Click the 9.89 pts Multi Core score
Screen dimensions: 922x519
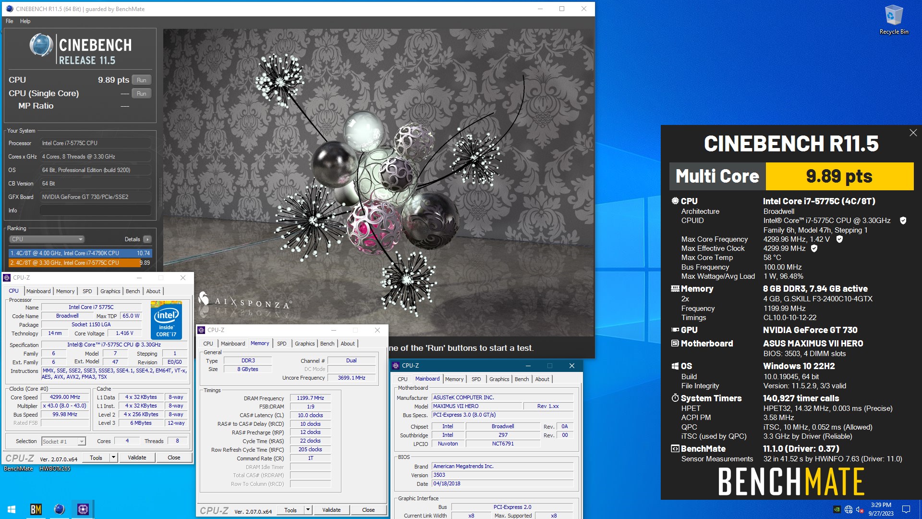click(x=839, y=176)
